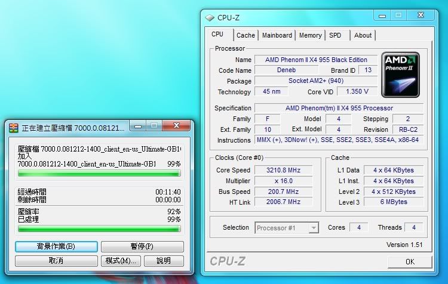Click the Name field AMD Phenom II X4 955 Black Edition

click(316, 60)
